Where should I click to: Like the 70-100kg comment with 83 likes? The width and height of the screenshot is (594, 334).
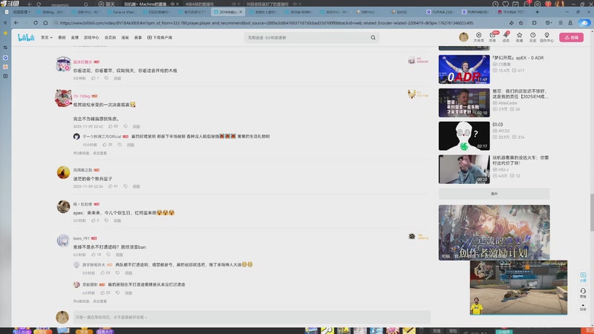[114, 126]
